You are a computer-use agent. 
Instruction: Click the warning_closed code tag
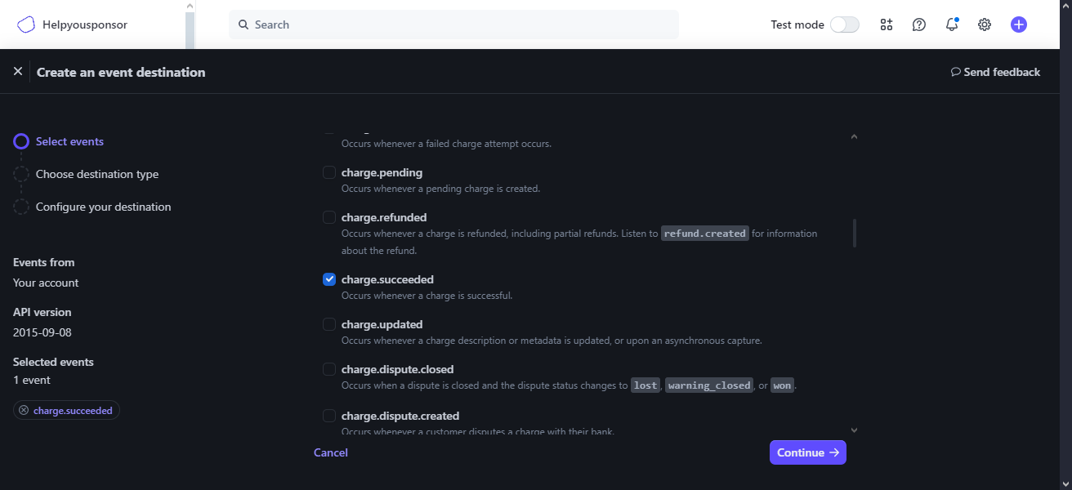pos(709,385)
